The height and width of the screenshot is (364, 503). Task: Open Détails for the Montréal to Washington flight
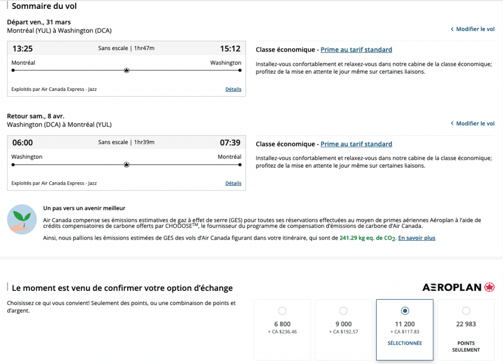click(233, 89)
